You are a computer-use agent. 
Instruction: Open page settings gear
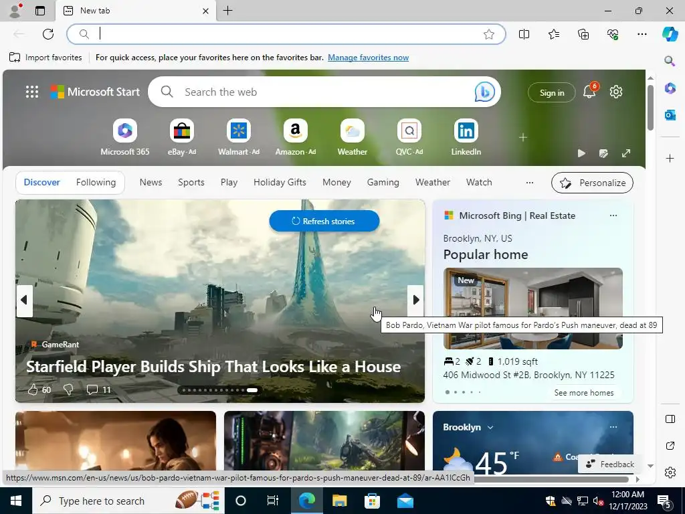pyautogui.click(x=616, y=92)
